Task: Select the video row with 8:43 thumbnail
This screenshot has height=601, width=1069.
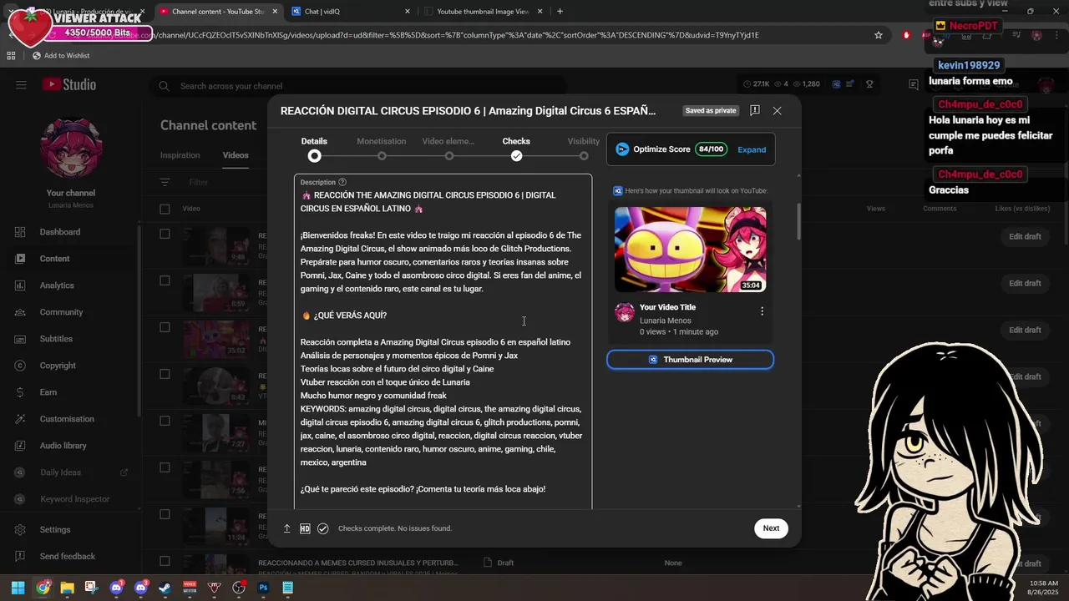Action: (165, 374)
